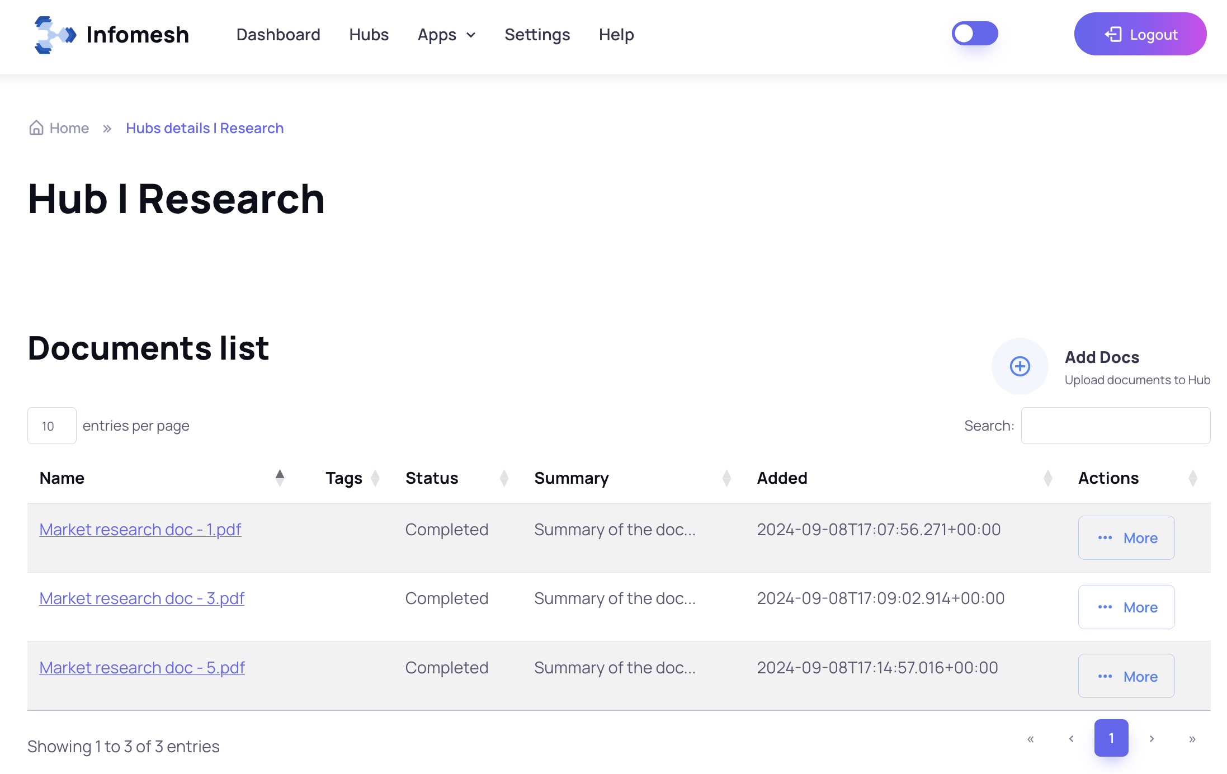Click the Infomesh logo icon
This screenshot has height=774, width=1227.
click(54, 35)
